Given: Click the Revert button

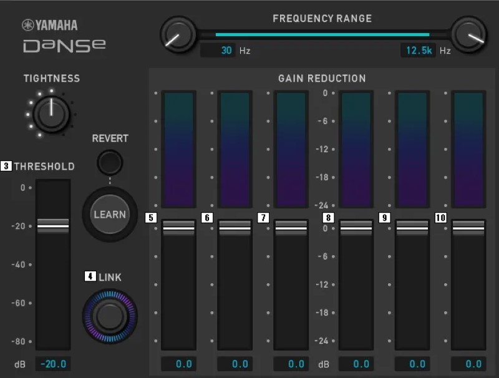Looking at the screenshot, I should coord(110,163).
